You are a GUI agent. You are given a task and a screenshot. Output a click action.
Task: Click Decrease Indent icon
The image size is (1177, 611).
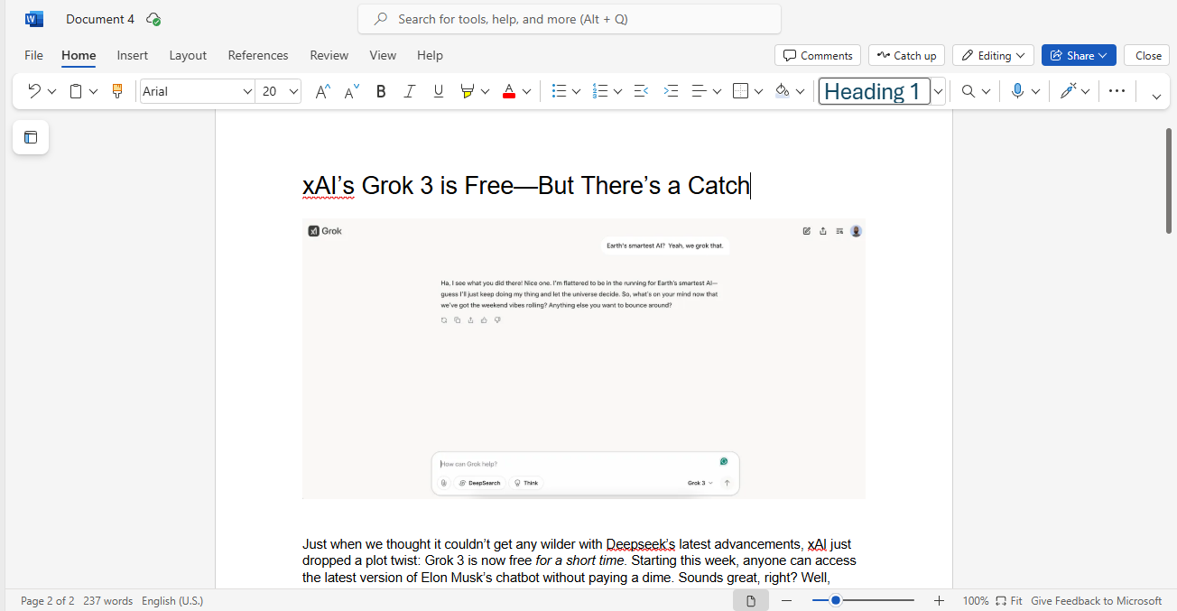coord(642,91)
